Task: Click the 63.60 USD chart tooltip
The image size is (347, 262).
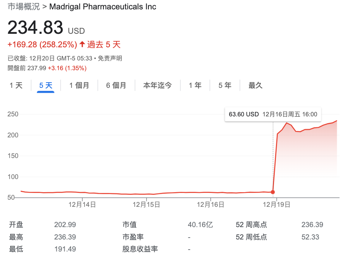Action: click(x=273, y=114)
